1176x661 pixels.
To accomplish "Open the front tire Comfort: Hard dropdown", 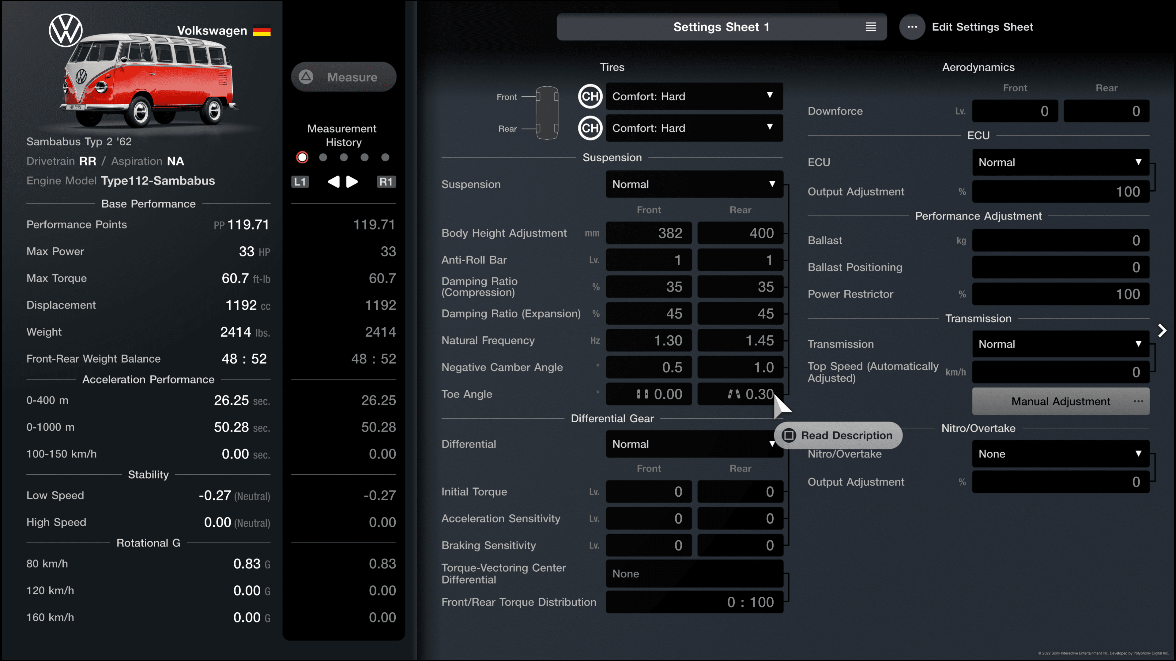I will (694, 96).
